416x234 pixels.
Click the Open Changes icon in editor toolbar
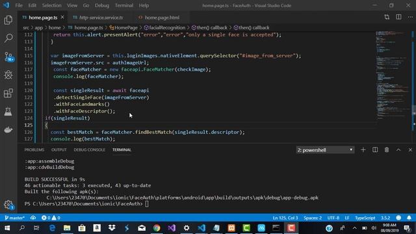(x=387, y=18)
